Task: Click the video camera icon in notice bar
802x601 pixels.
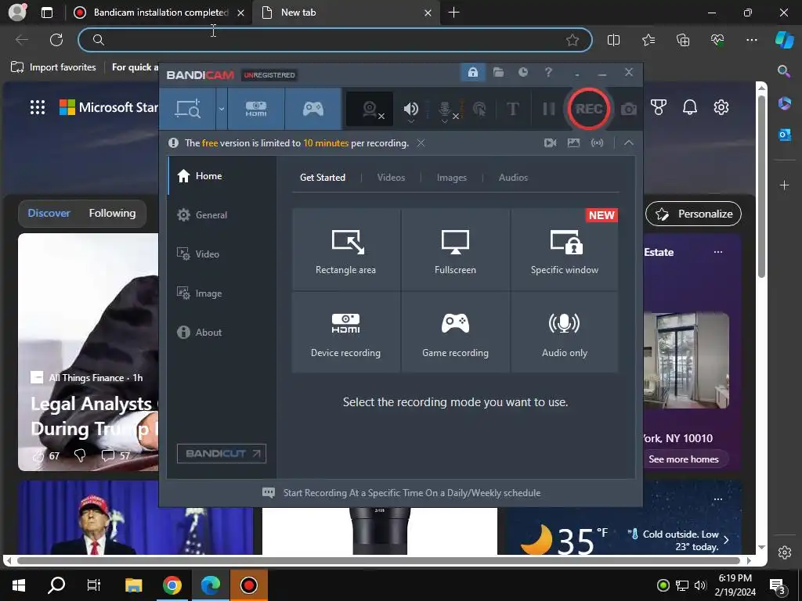Action: point(550,143)
